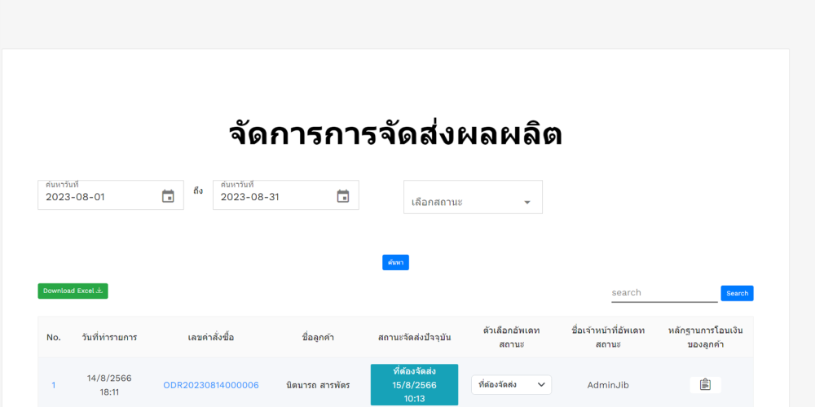Click the green Download Excel button
Viewport: 815px width, 407px height.
coord(73,291)
